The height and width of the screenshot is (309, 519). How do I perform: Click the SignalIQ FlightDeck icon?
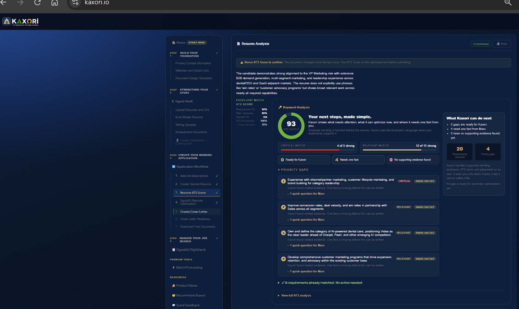[174, 250]
